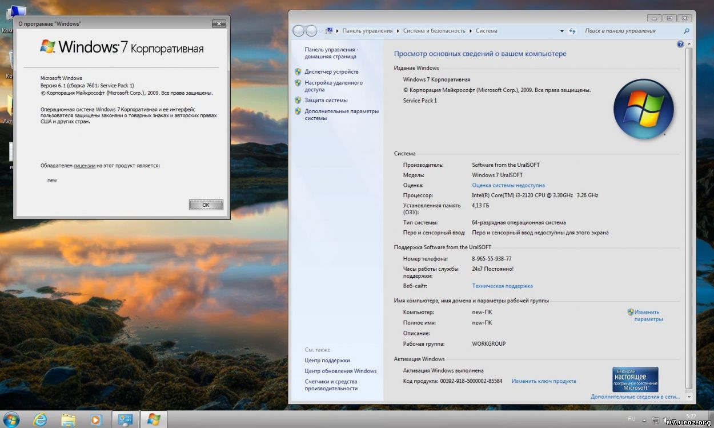This screenshot has height=428, width=714.
Task: Close the О программе Windows dialog
Action: pyautogui.click(x=219, y=23)
